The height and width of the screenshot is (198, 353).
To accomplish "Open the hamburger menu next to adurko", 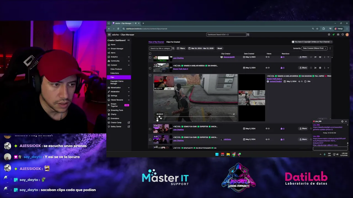I will 109,35.
